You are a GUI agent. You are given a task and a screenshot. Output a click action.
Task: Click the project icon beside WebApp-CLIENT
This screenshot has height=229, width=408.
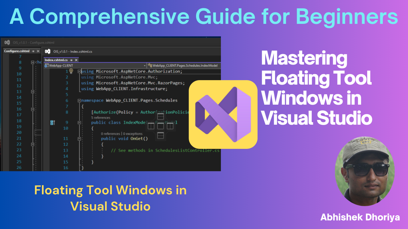click(47, 66)
